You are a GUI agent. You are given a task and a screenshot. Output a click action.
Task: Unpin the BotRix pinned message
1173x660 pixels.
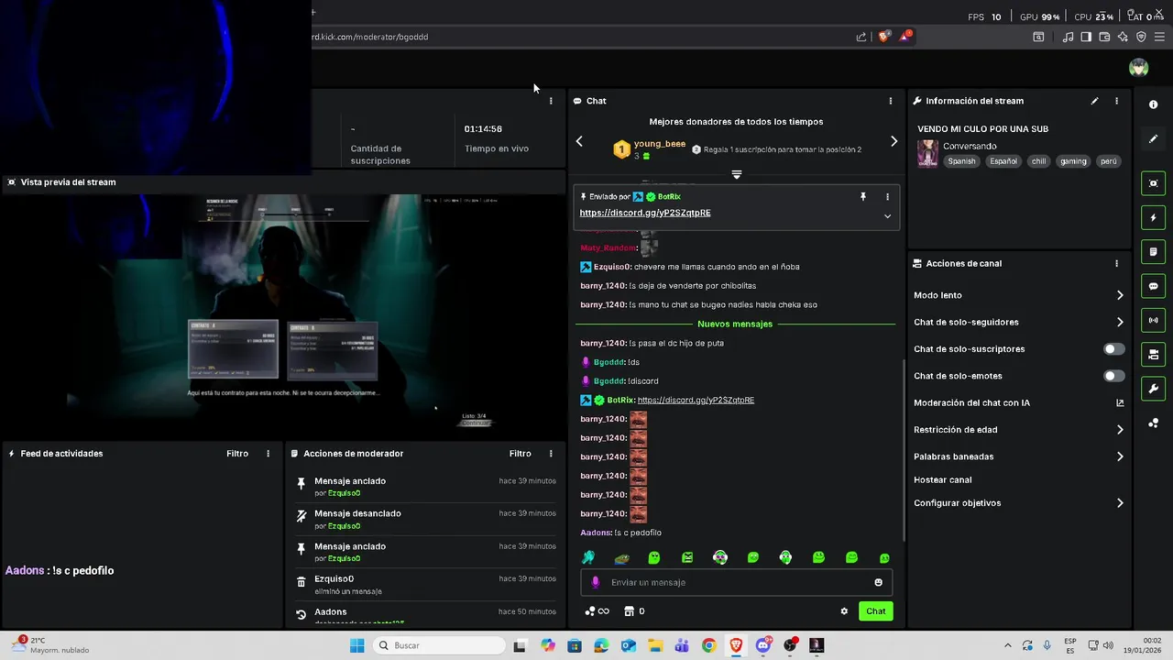[x=862, y=197]
